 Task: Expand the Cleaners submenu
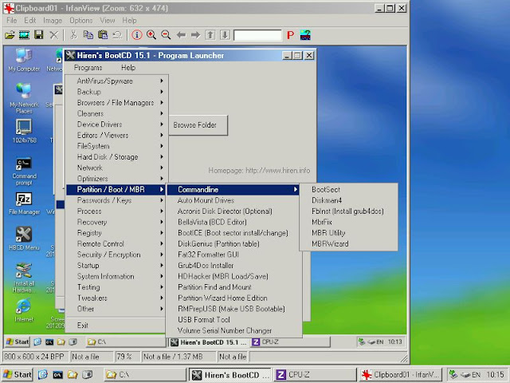click(x=117, y=113)
